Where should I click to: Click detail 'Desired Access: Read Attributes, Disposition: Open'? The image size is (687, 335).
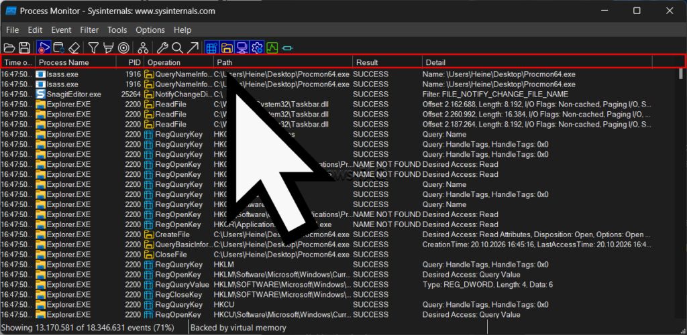[x=536, y=234]
